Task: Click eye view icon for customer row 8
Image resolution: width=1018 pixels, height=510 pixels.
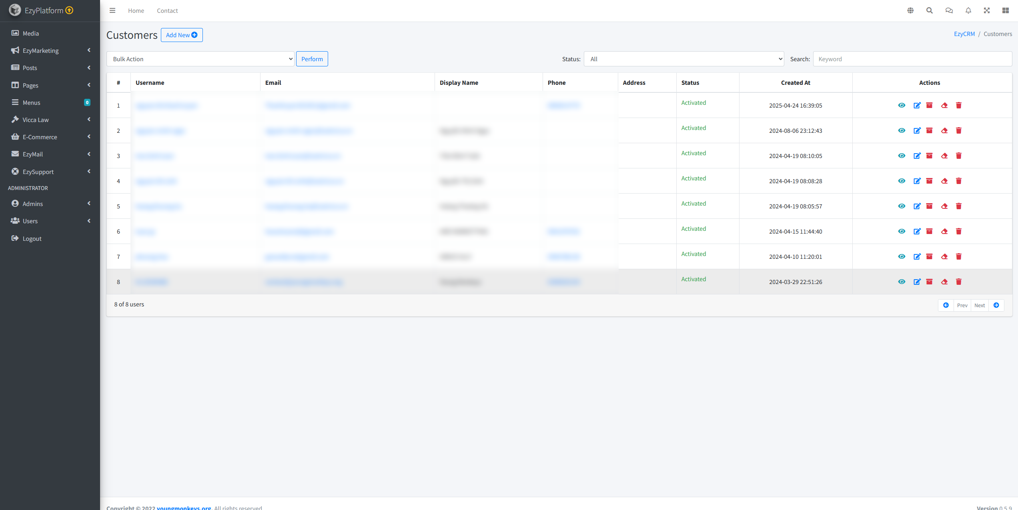Action: tap(902, 282)
